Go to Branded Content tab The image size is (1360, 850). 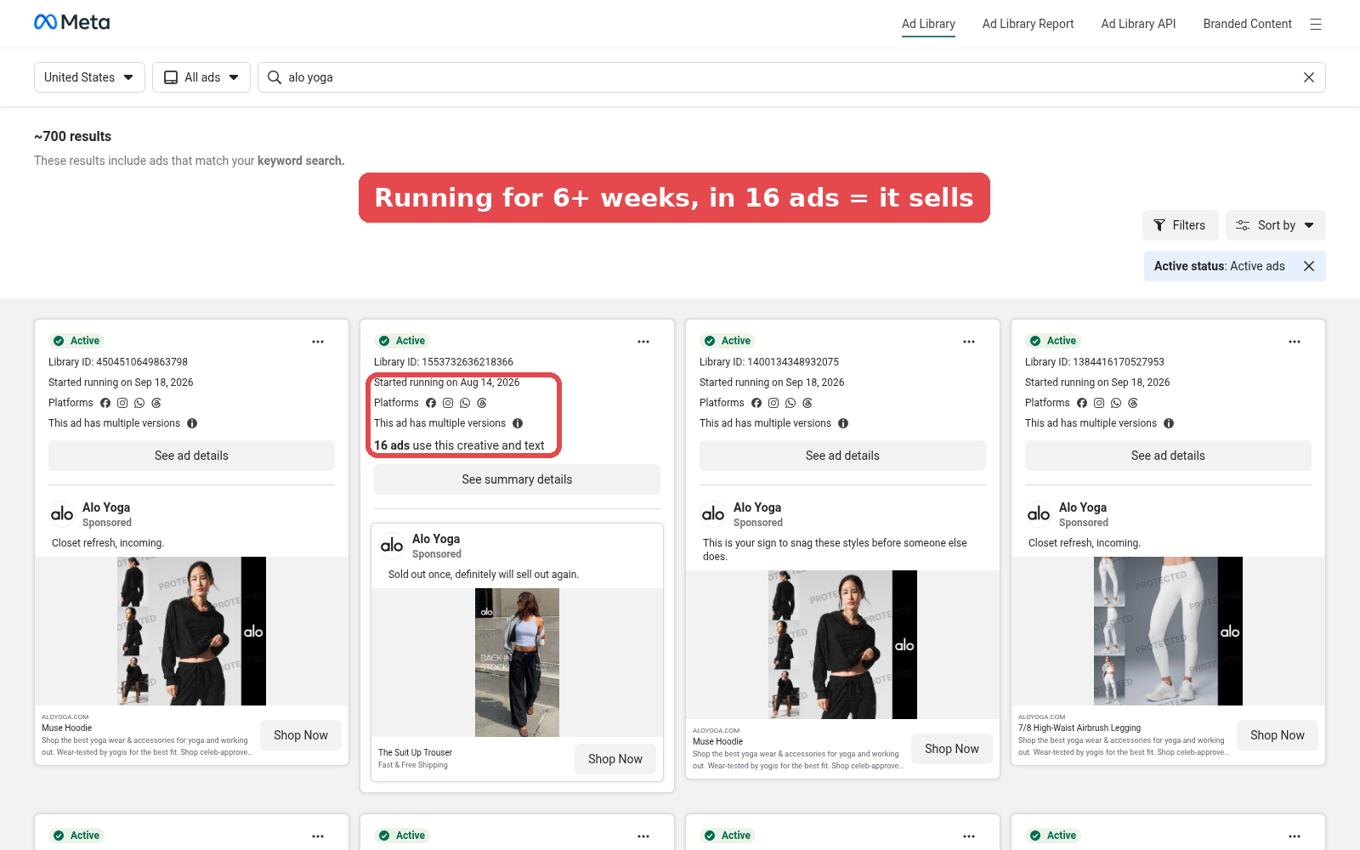click(x=1247, y=24)
